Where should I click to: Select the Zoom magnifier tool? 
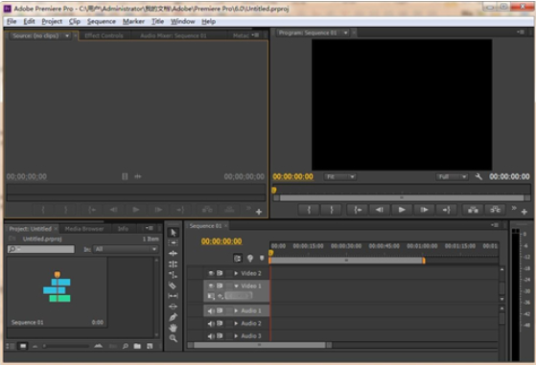(173, 338)
